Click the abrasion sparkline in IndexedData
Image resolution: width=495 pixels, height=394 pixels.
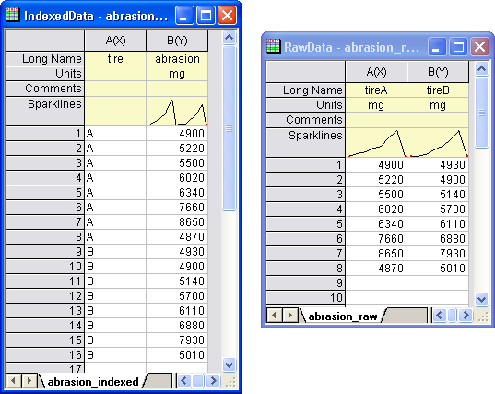pyautogui.click(x=177, y=112)
